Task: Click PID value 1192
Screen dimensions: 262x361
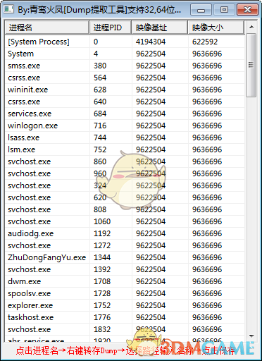Action: pyautogui.click(x=102, y=233)
